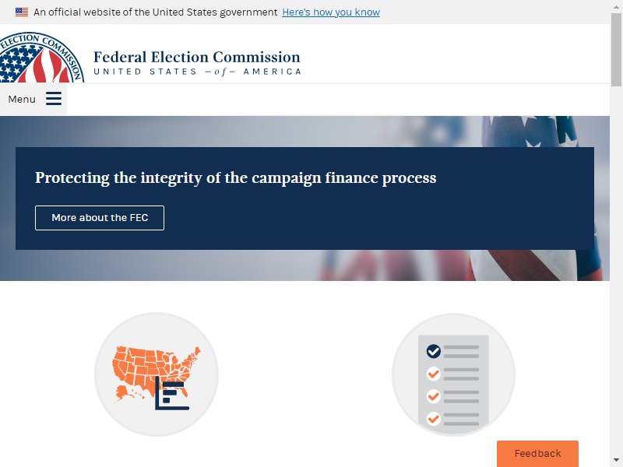Click the small US flag icon in top banner
The image size is (623, 467).
(x=22, y=12)
